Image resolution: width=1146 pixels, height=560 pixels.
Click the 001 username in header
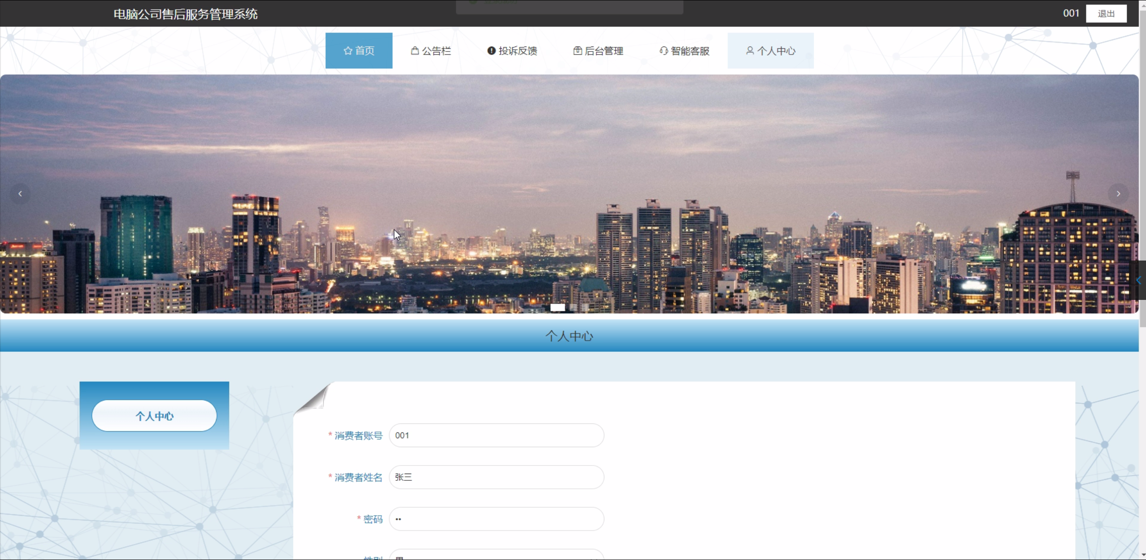[x=1071, y=13]
